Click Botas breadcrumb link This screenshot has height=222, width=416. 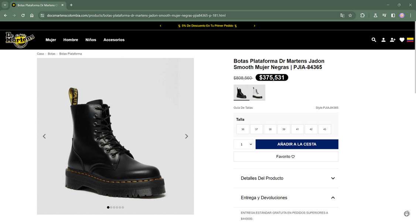51,54
